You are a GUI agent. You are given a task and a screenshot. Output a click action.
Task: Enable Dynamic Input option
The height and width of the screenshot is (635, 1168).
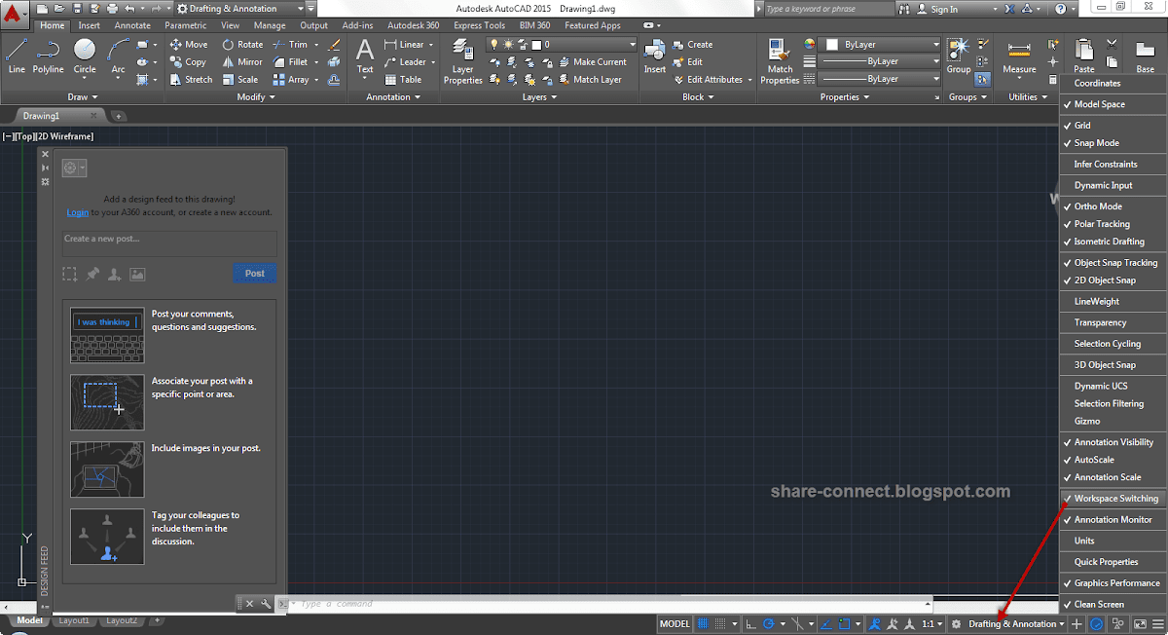pyautogui.click(x=1112, y=185)
